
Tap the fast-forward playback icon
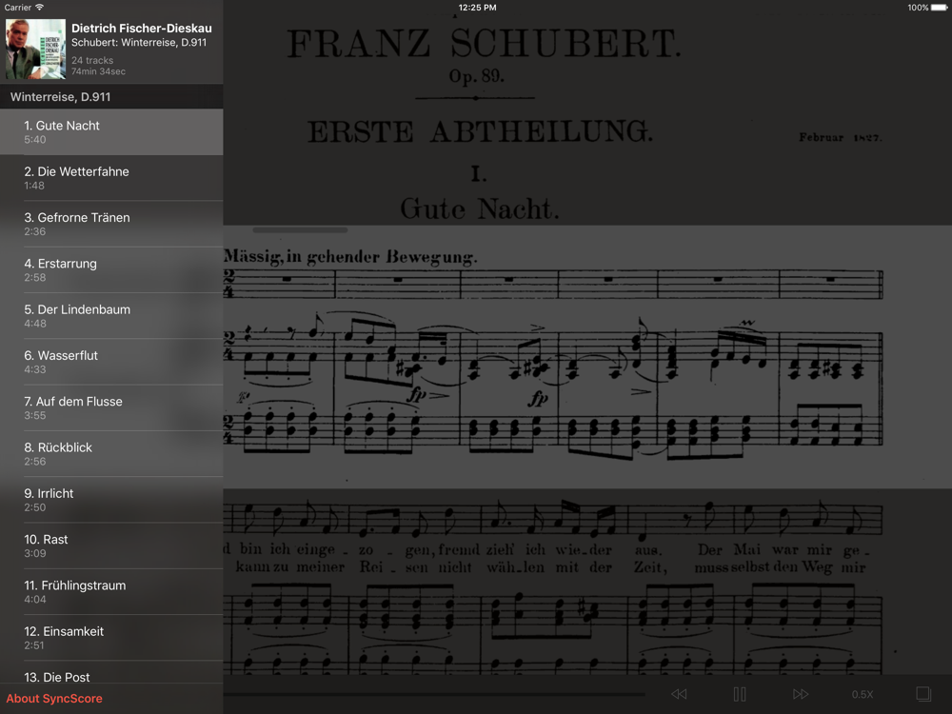pos(801,694)
